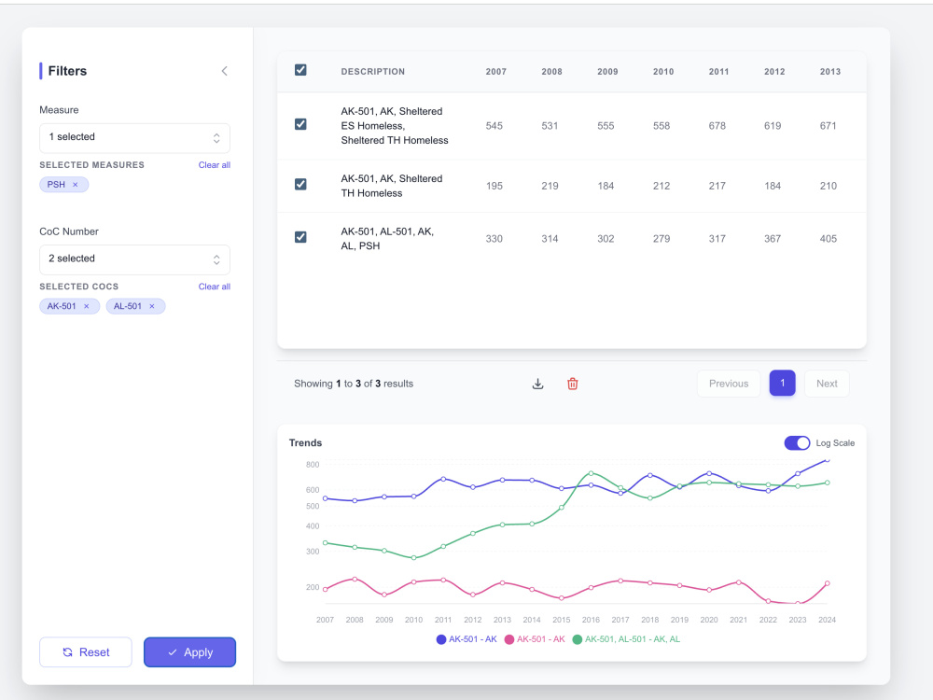Uncheck the AK-501 Sheltered TH Homeless row checkbox

coord(300,185)
